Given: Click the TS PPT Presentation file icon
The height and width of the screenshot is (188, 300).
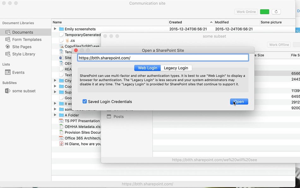Looking at the screenshot, I should (61, 121).
